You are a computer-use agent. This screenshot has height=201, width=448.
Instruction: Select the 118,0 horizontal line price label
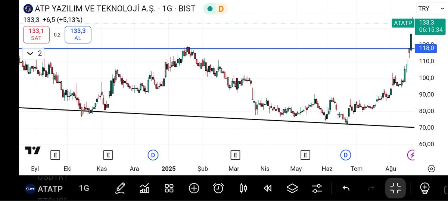point(426,49)
